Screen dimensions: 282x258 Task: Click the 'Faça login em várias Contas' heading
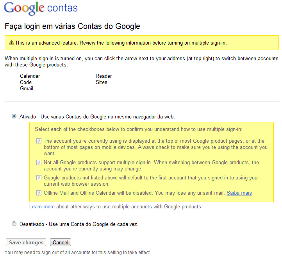[x=72, y=27]
